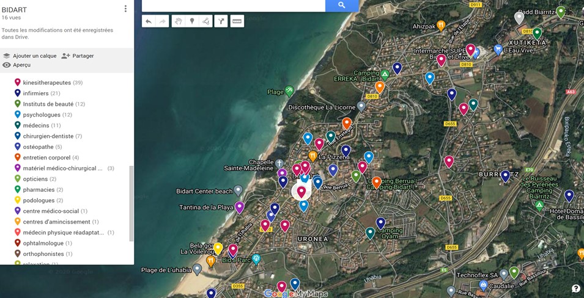
Task: Click inside the map search field
Action: [234, 5]
